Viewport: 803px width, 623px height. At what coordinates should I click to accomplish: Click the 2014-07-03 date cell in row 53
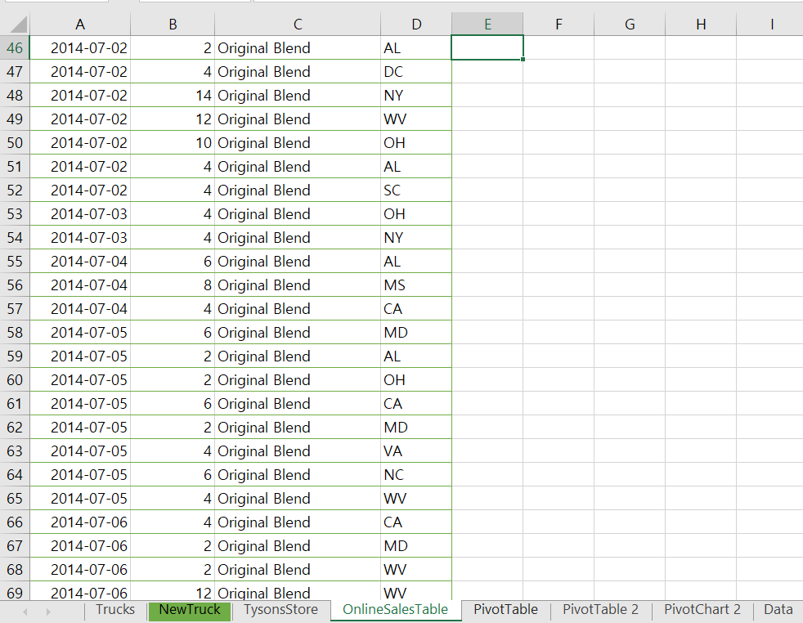click(x=79, y=213)
